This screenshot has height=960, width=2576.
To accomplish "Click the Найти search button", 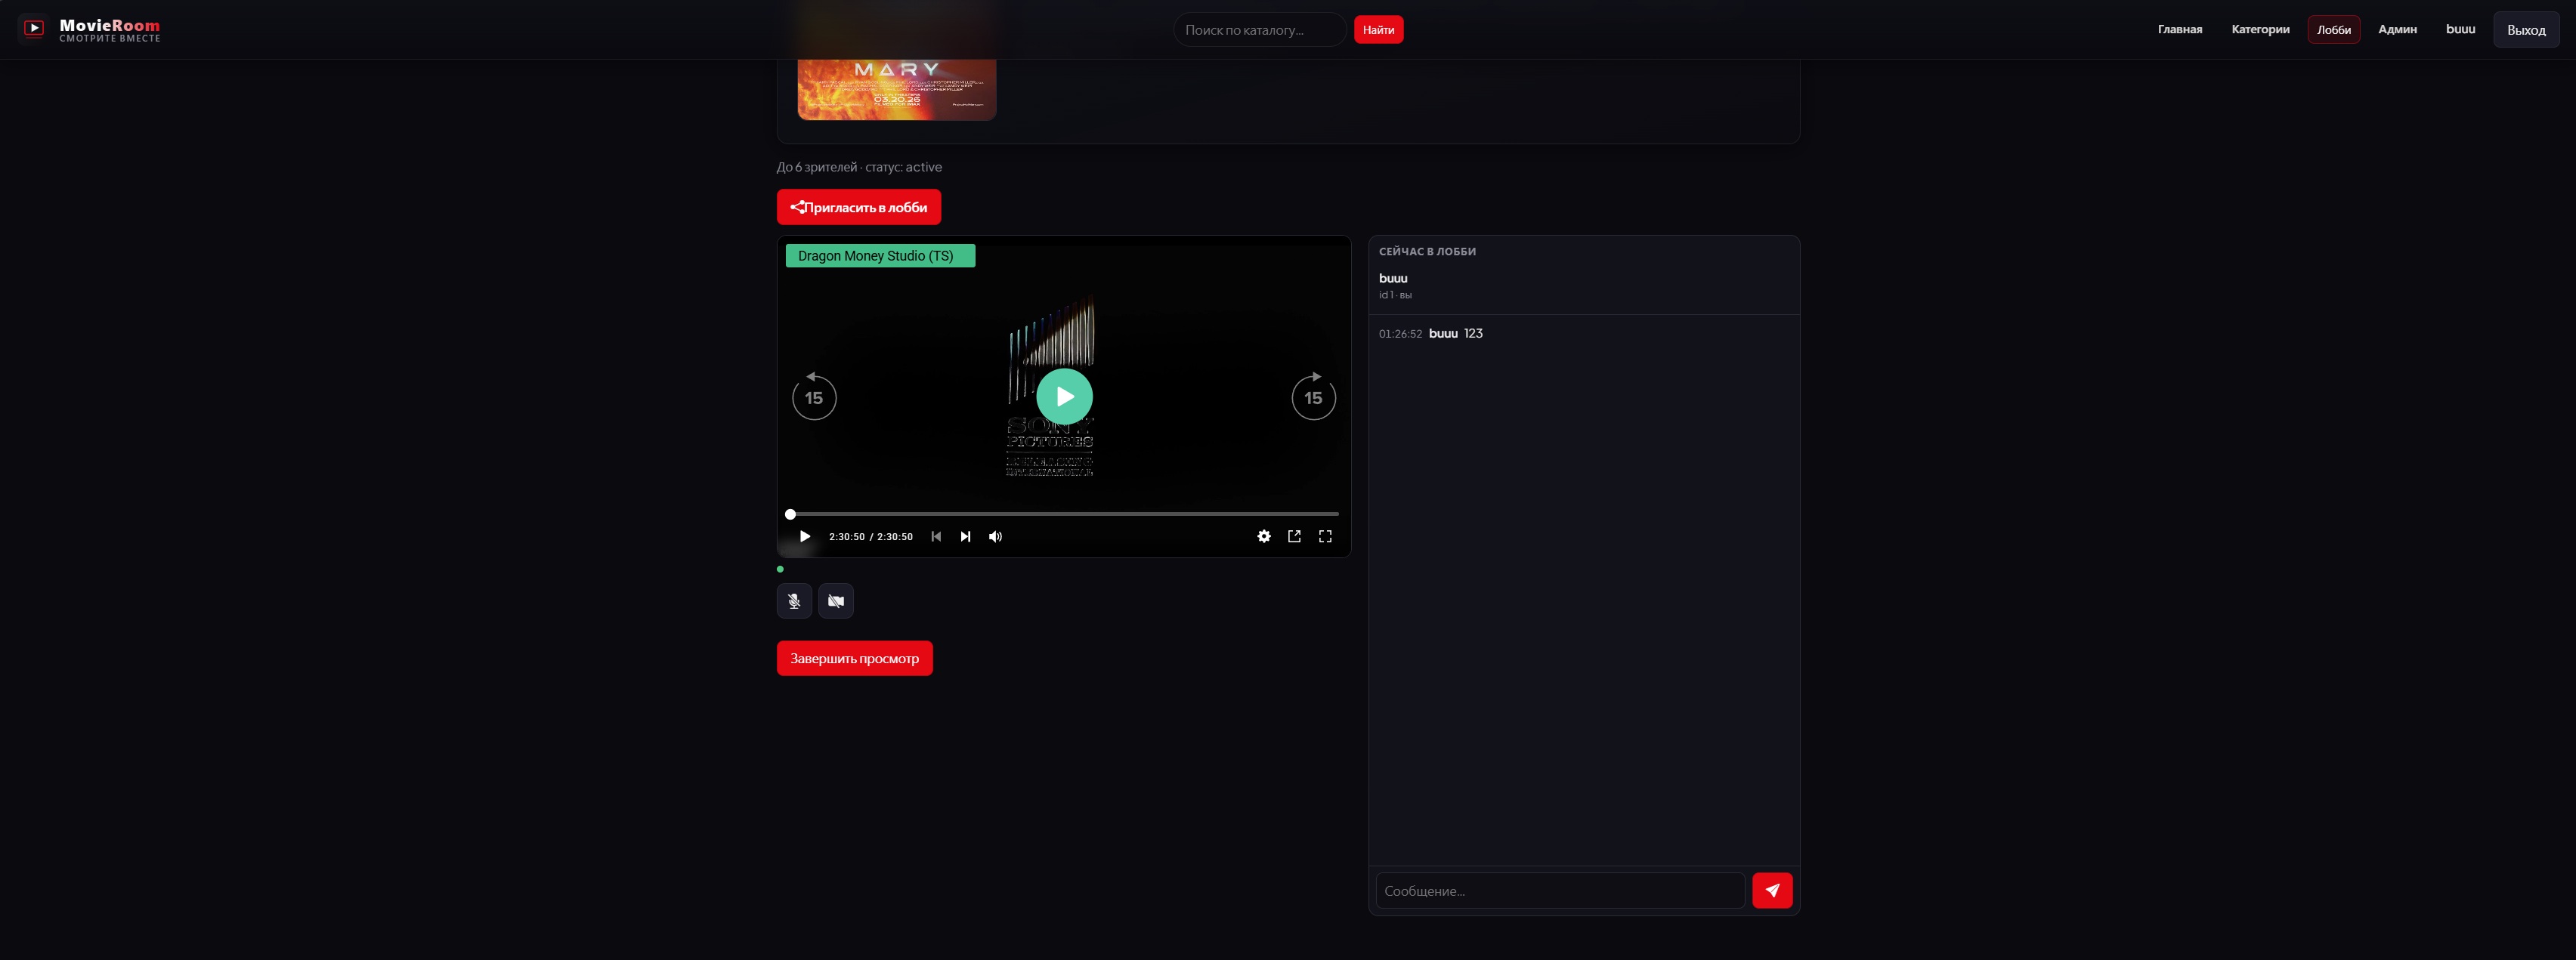I will [1378, 30].
